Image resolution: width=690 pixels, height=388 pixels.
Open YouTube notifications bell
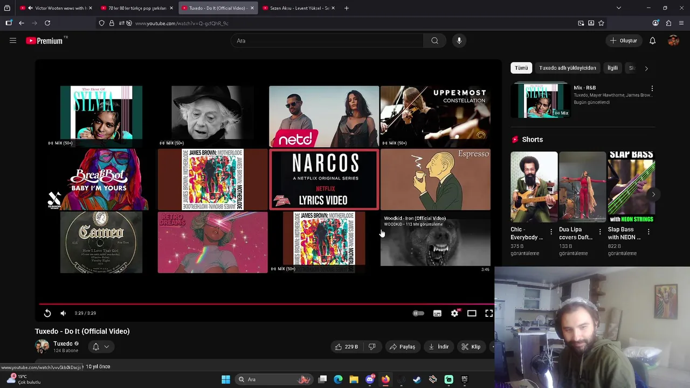[x=652, y=40]
